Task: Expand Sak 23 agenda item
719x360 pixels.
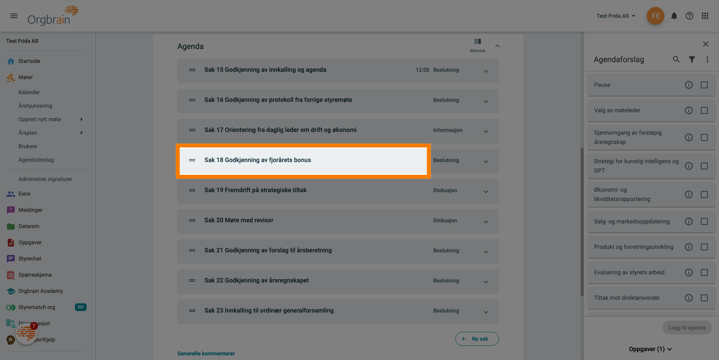Action: tap(486, 312)
